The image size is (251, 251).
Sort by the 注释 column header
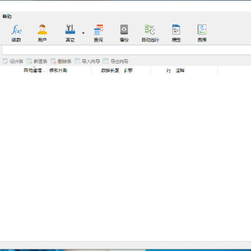(195, 70)
